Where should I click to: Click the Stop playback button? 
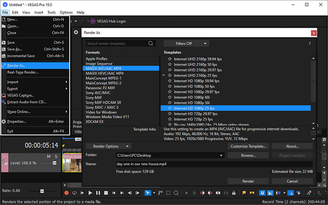[x=107, y=193]
